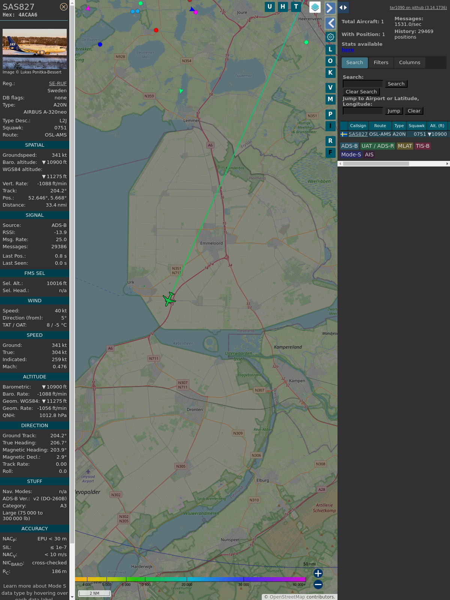Toggle the L map button
The width and height of the screenshot is (450, 600).
[330, 49]
